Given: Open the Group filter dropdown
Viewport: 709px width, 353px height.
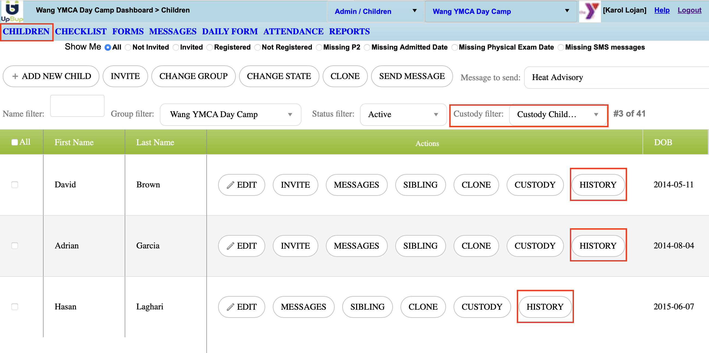Looking at the screenshot, I should [x=230, y=114].
